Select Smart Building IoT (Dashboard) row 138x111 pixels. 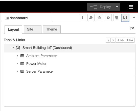tap(70, 48)
